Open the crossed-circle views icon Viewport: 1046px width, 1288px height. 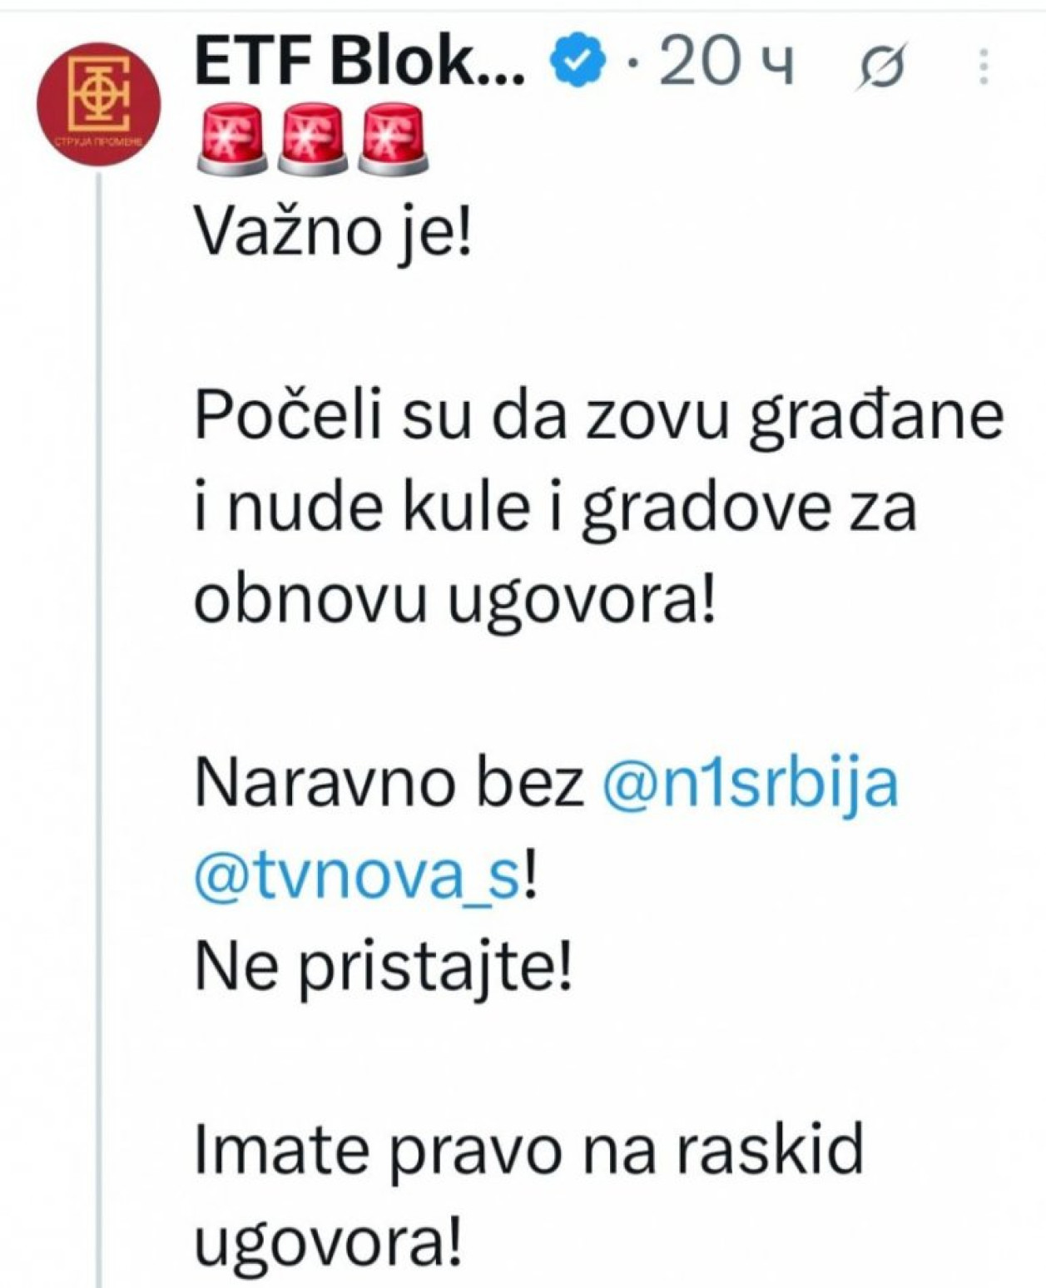coord(884,62)
